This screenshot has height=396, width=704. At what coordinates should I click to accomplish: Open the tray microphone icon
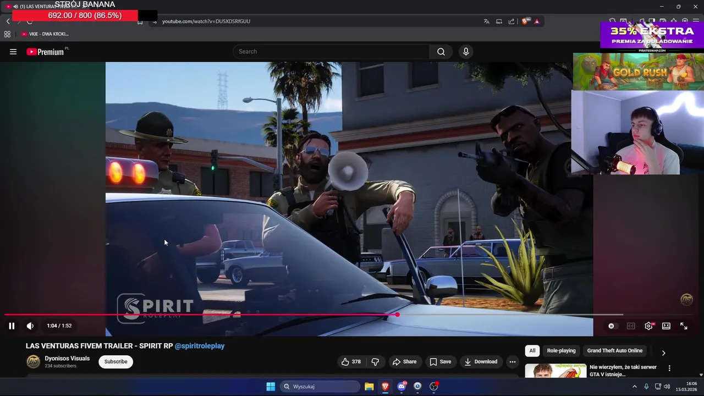pyautogui.click(x=646, y=387)
